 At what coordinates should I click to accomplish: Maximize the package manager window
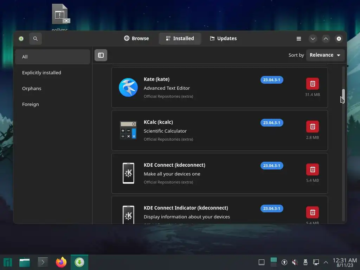[326, 39]
